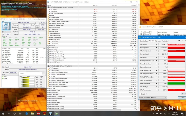186x116 pixels.
Task: Open the Memory Clock sensor dropdown arrow
Action: (156, 48)
